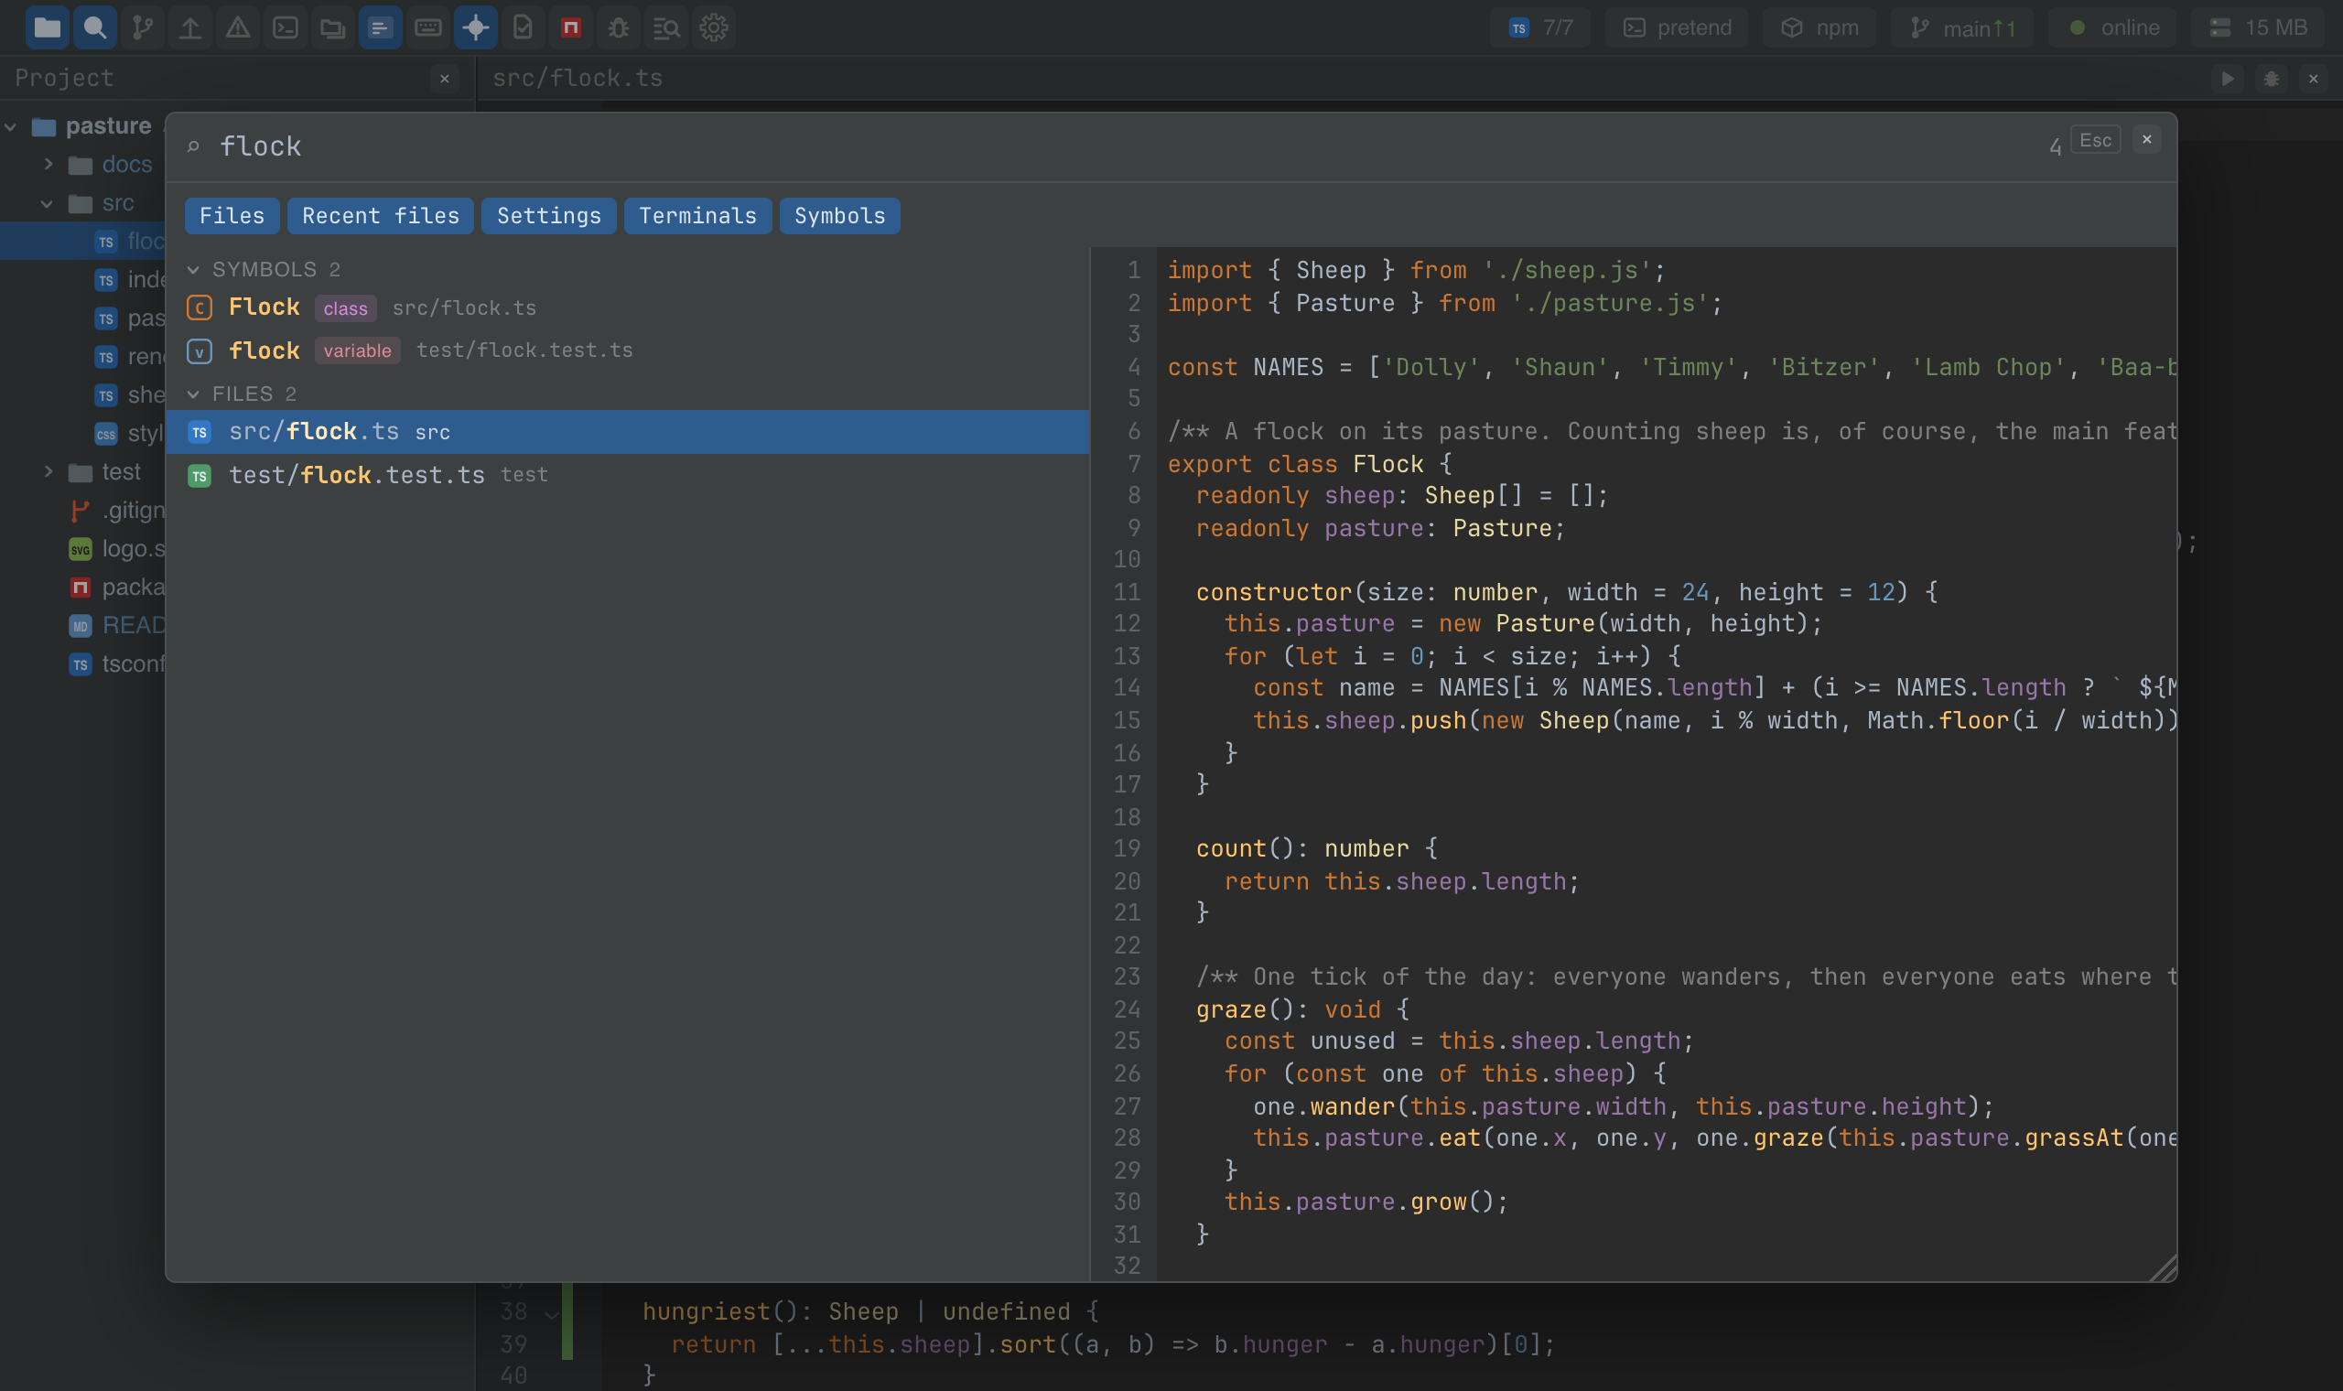Fold the hungriest() method at line 38
2343x1391 pixels.
pos(552,1314)
